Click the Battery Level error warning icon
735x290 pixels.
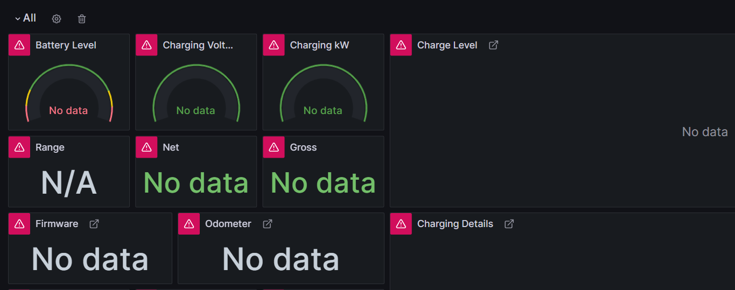(x=19, y=45)
